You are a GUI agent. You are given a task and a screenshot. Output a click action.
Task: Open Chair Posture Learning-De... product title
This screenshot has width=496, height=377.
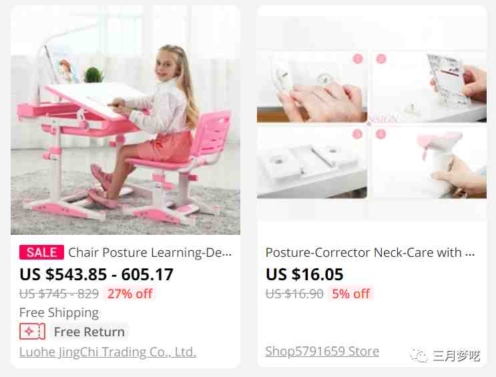coord(150,252)
